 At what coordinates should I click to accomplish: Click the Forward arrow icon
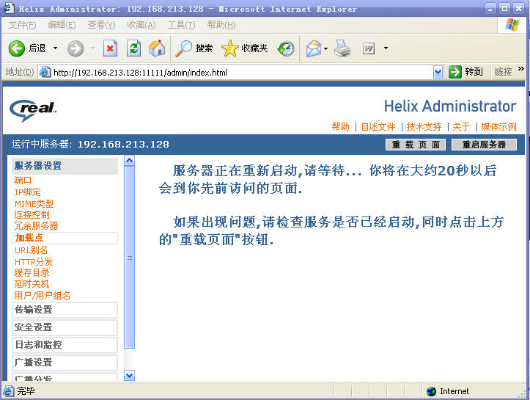(76, 48)
